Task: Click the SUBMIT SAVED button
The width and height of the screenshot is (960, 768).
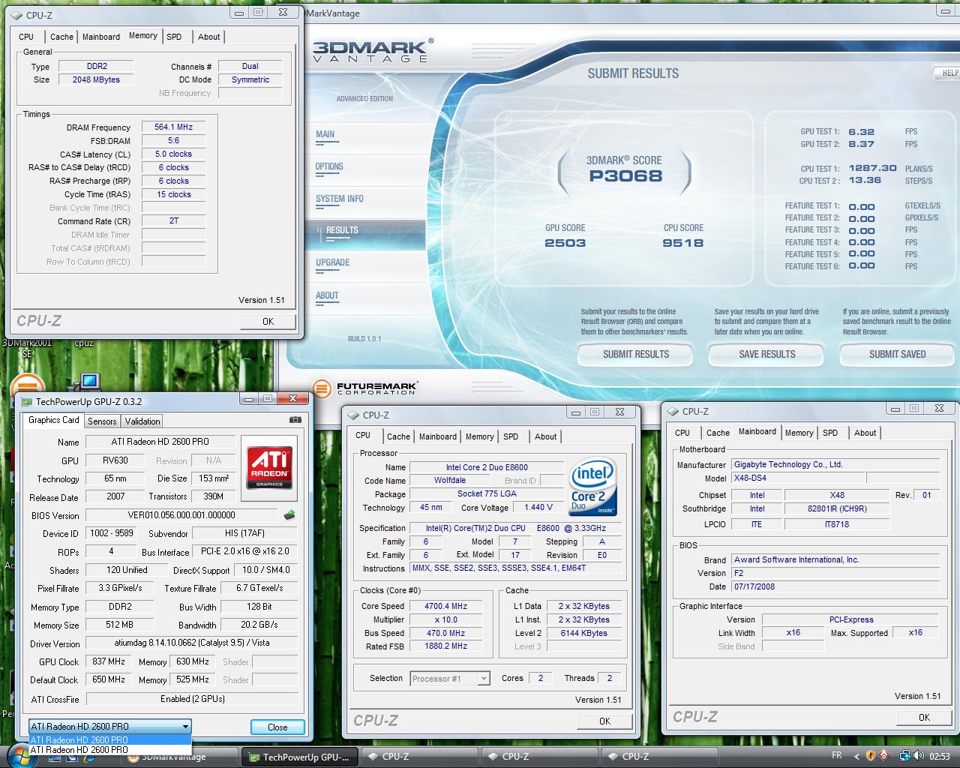Action: coord(897,354)
